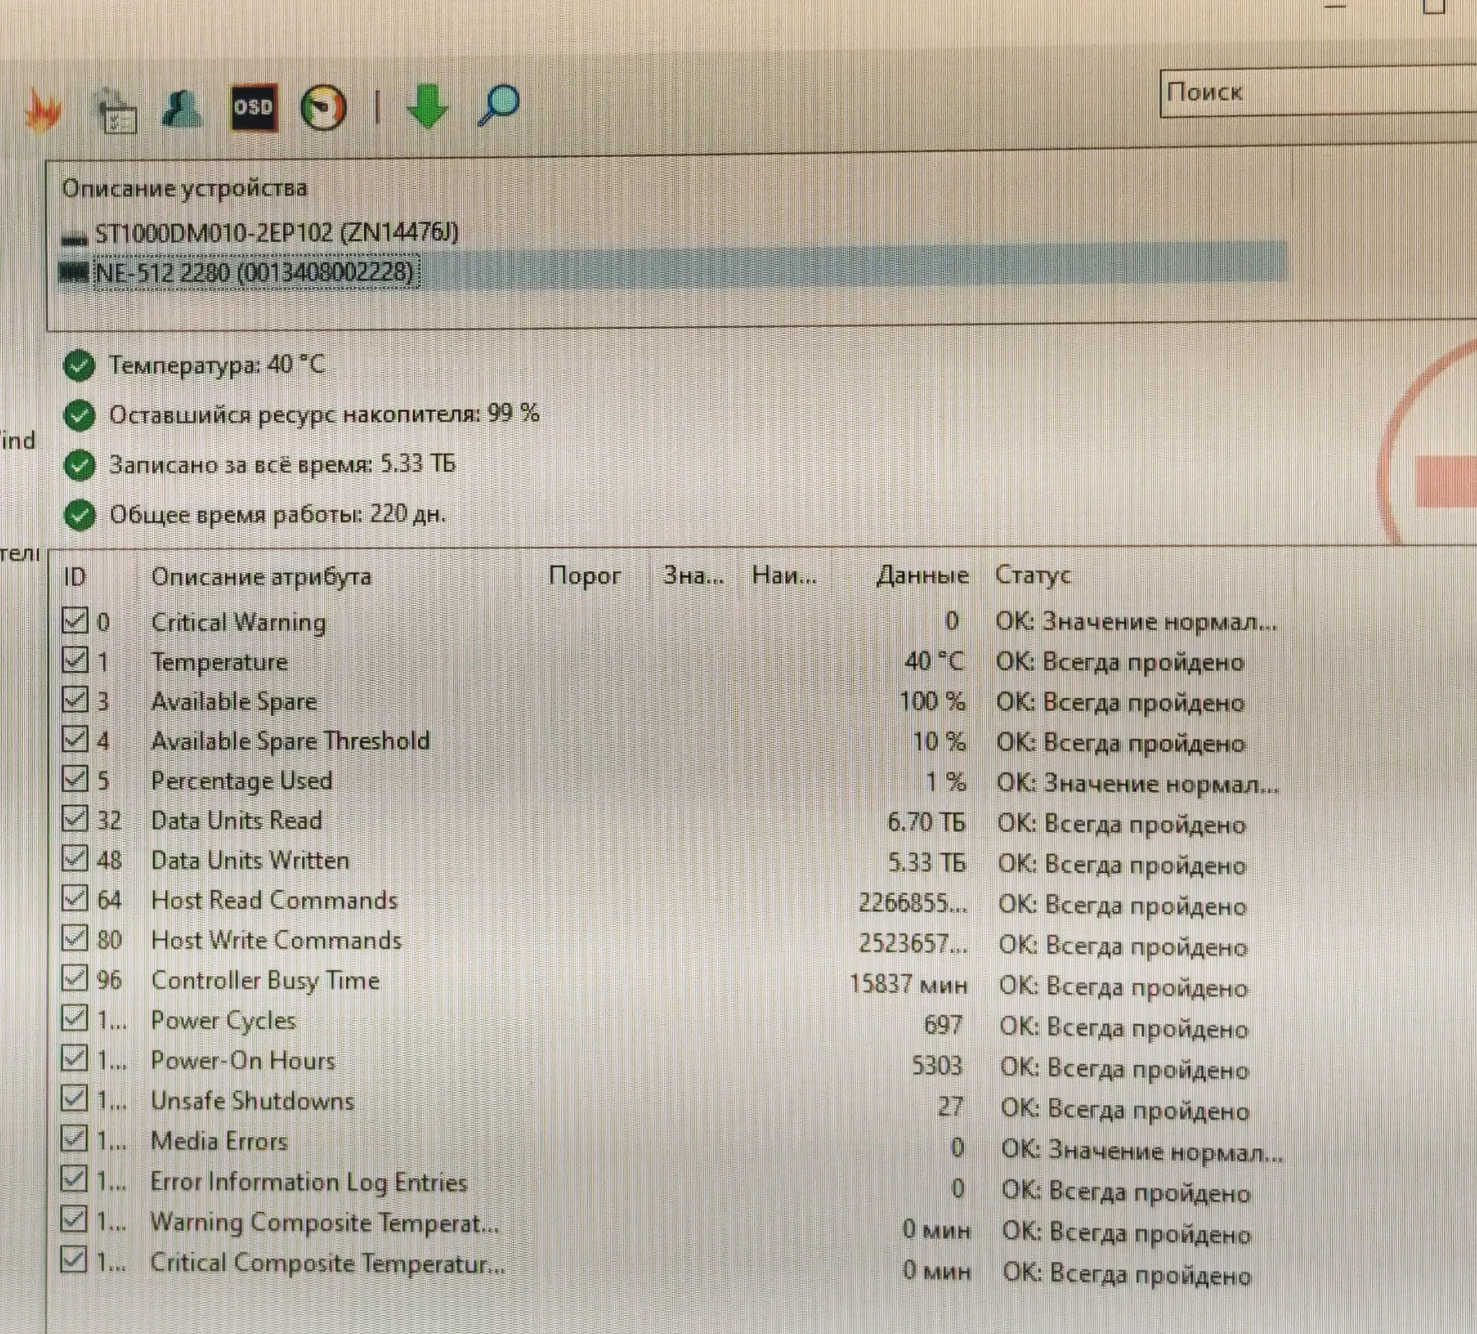Image resolution: width=1477 pixels, height=1334 pixels.
Task: Select the NE-512 2280 device entry
Action: 254,272
